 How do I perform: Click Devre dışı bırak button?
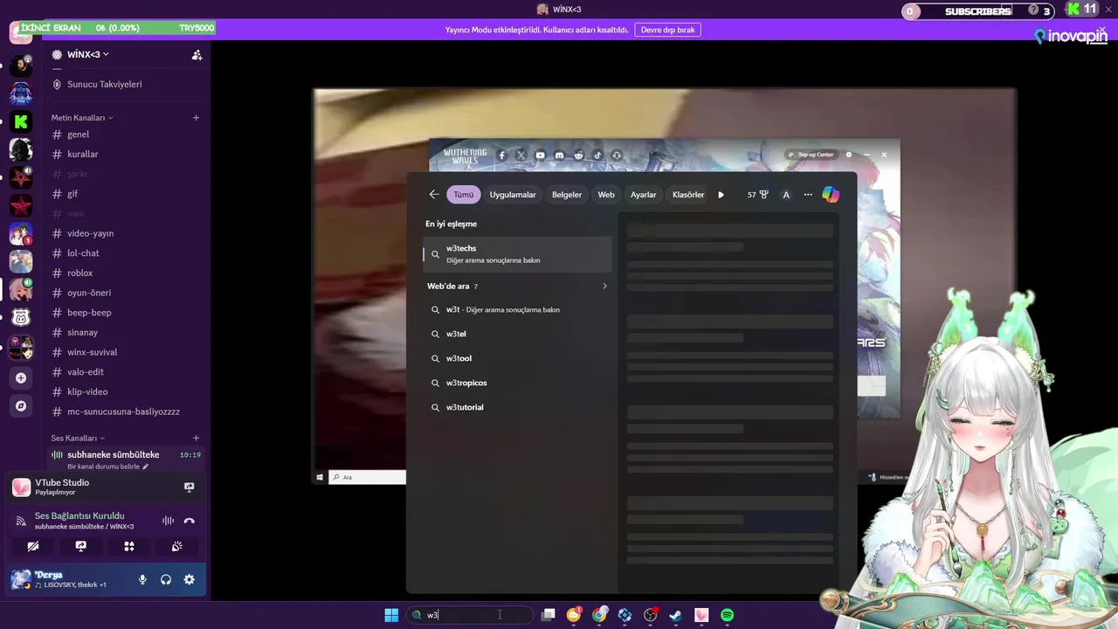667,30
